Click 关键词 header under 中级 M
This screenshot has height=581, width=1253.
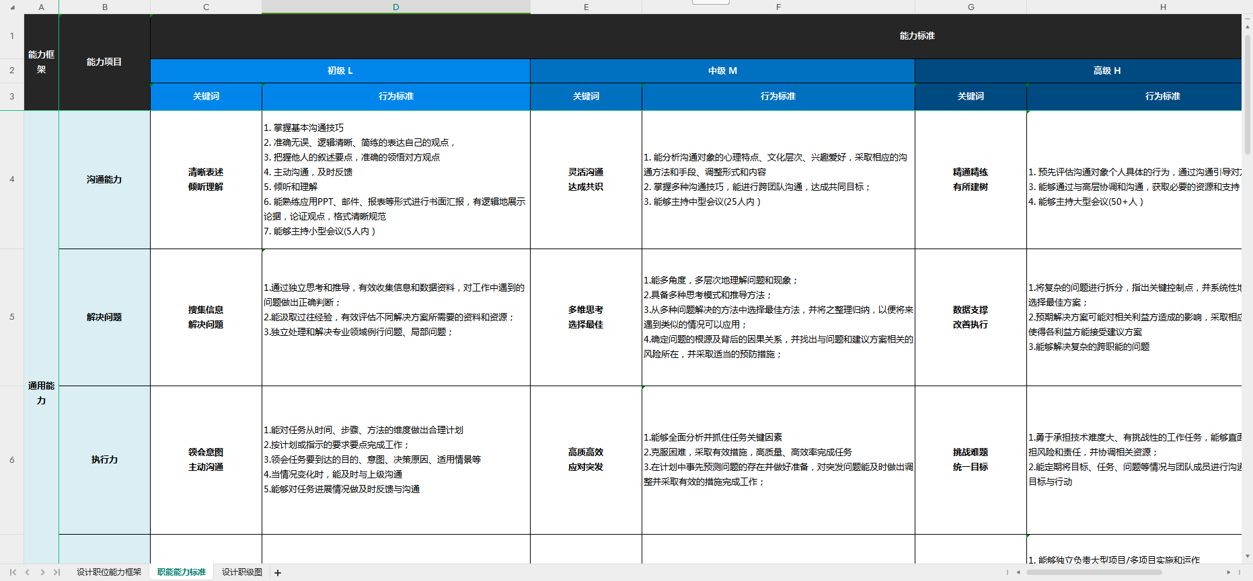click(x=586, y=97)
